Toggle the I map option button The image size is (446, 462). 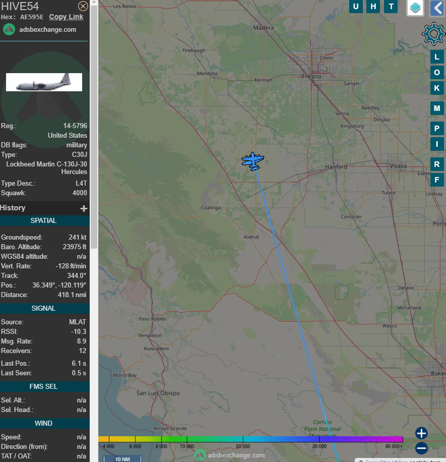(x=437, y=144)
